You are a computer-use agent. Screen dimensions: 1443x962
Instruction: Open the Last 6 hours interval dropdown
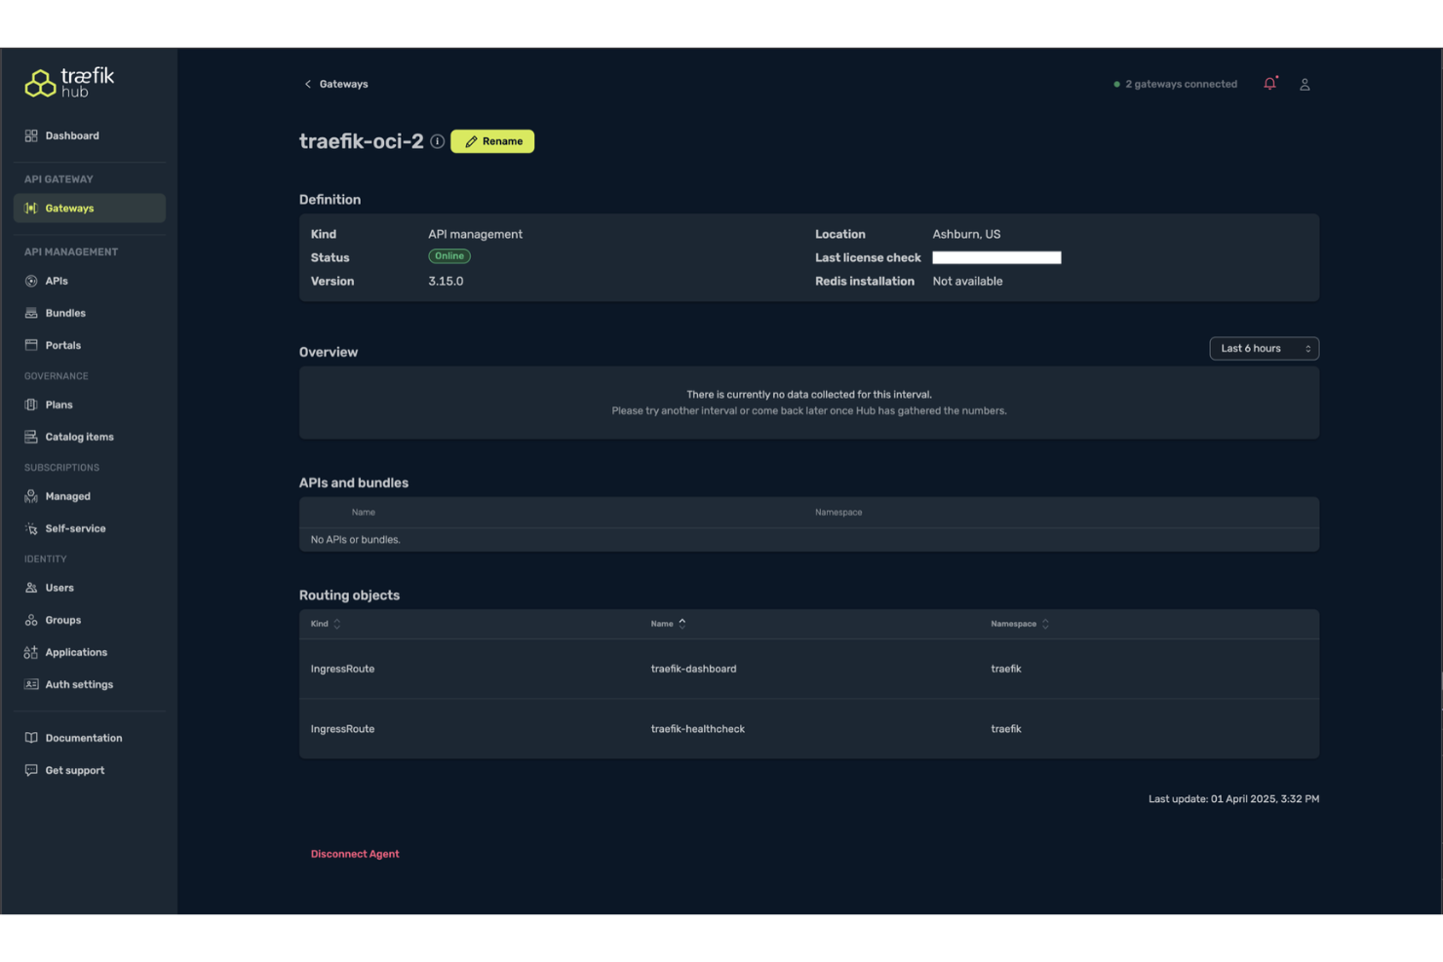point(1264,348)
